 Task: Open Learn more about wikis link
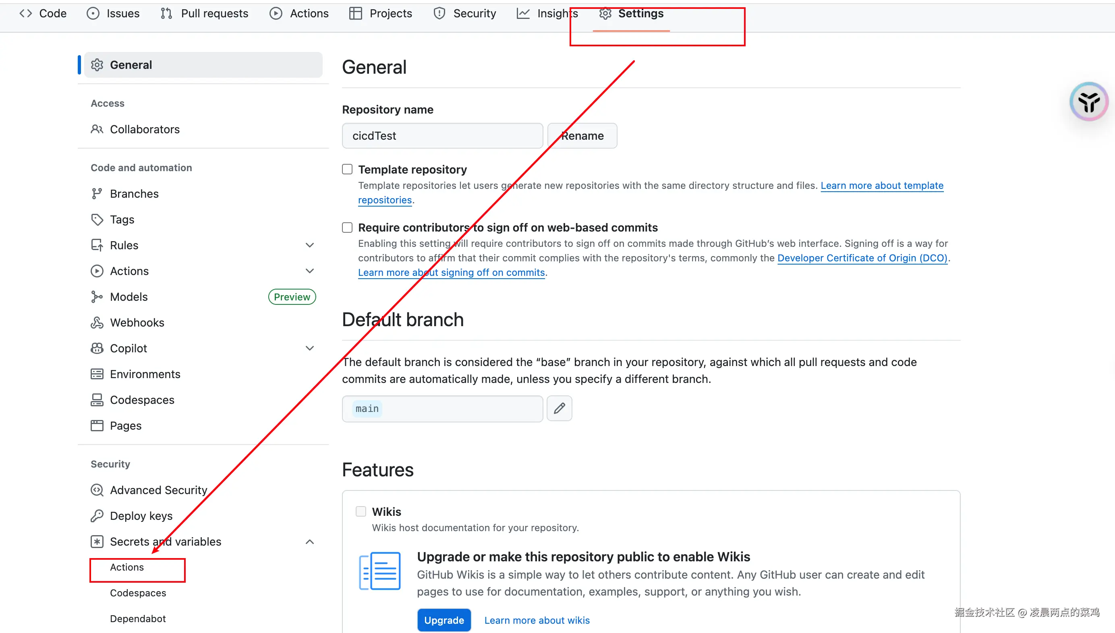pos(537,621)
